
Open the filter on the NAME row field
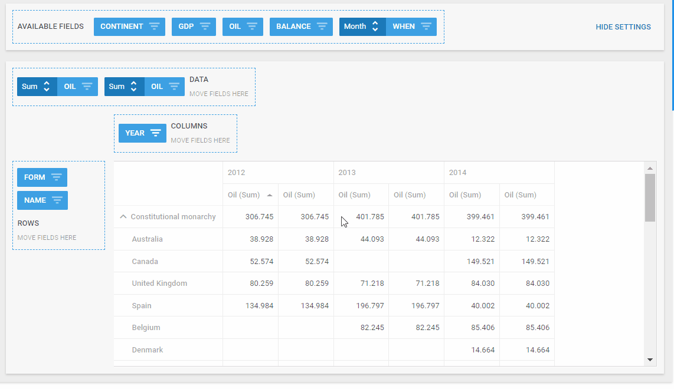point(57,200)
